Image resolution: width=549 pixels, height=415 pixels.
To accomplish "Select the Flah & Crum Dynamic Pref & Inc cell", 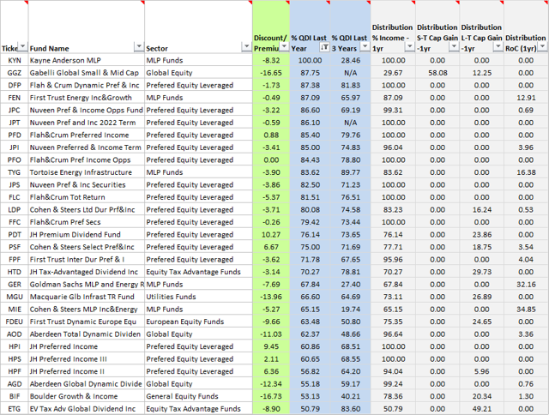I will click(x=87, y=85).
